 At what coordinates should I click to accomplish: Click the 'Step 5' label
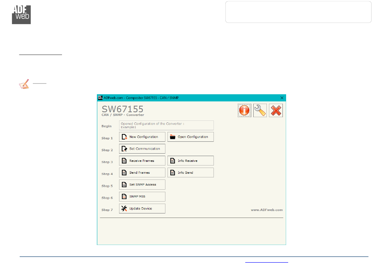[107, 186]
